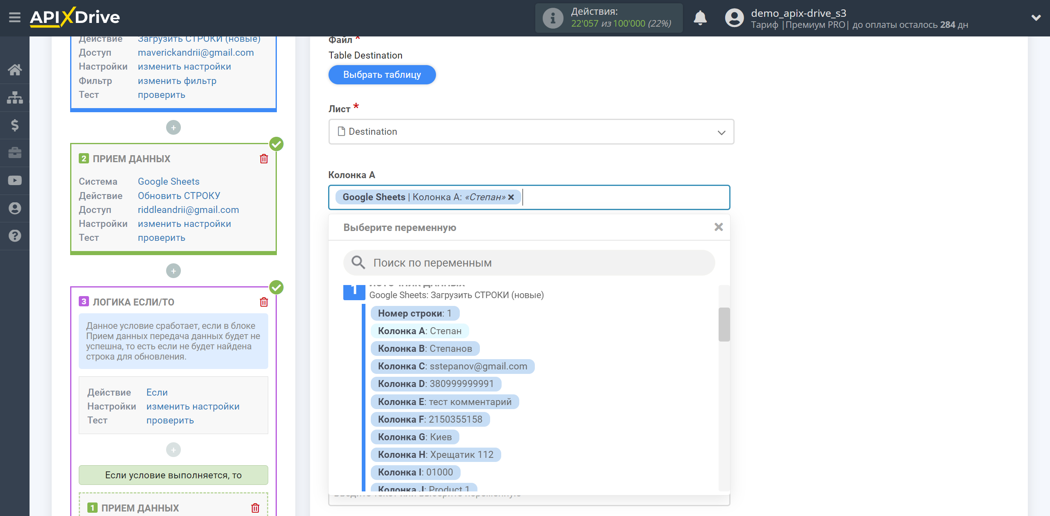Viewport: 1050px width, 516px height.
Task: Click проверить in the logic block
Action: (x=170, y=421)
